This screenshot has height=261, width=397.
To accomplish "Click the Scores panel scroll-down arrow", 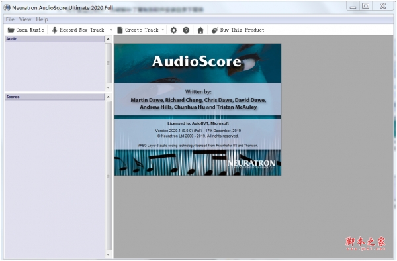I will [x=108, y=254].
